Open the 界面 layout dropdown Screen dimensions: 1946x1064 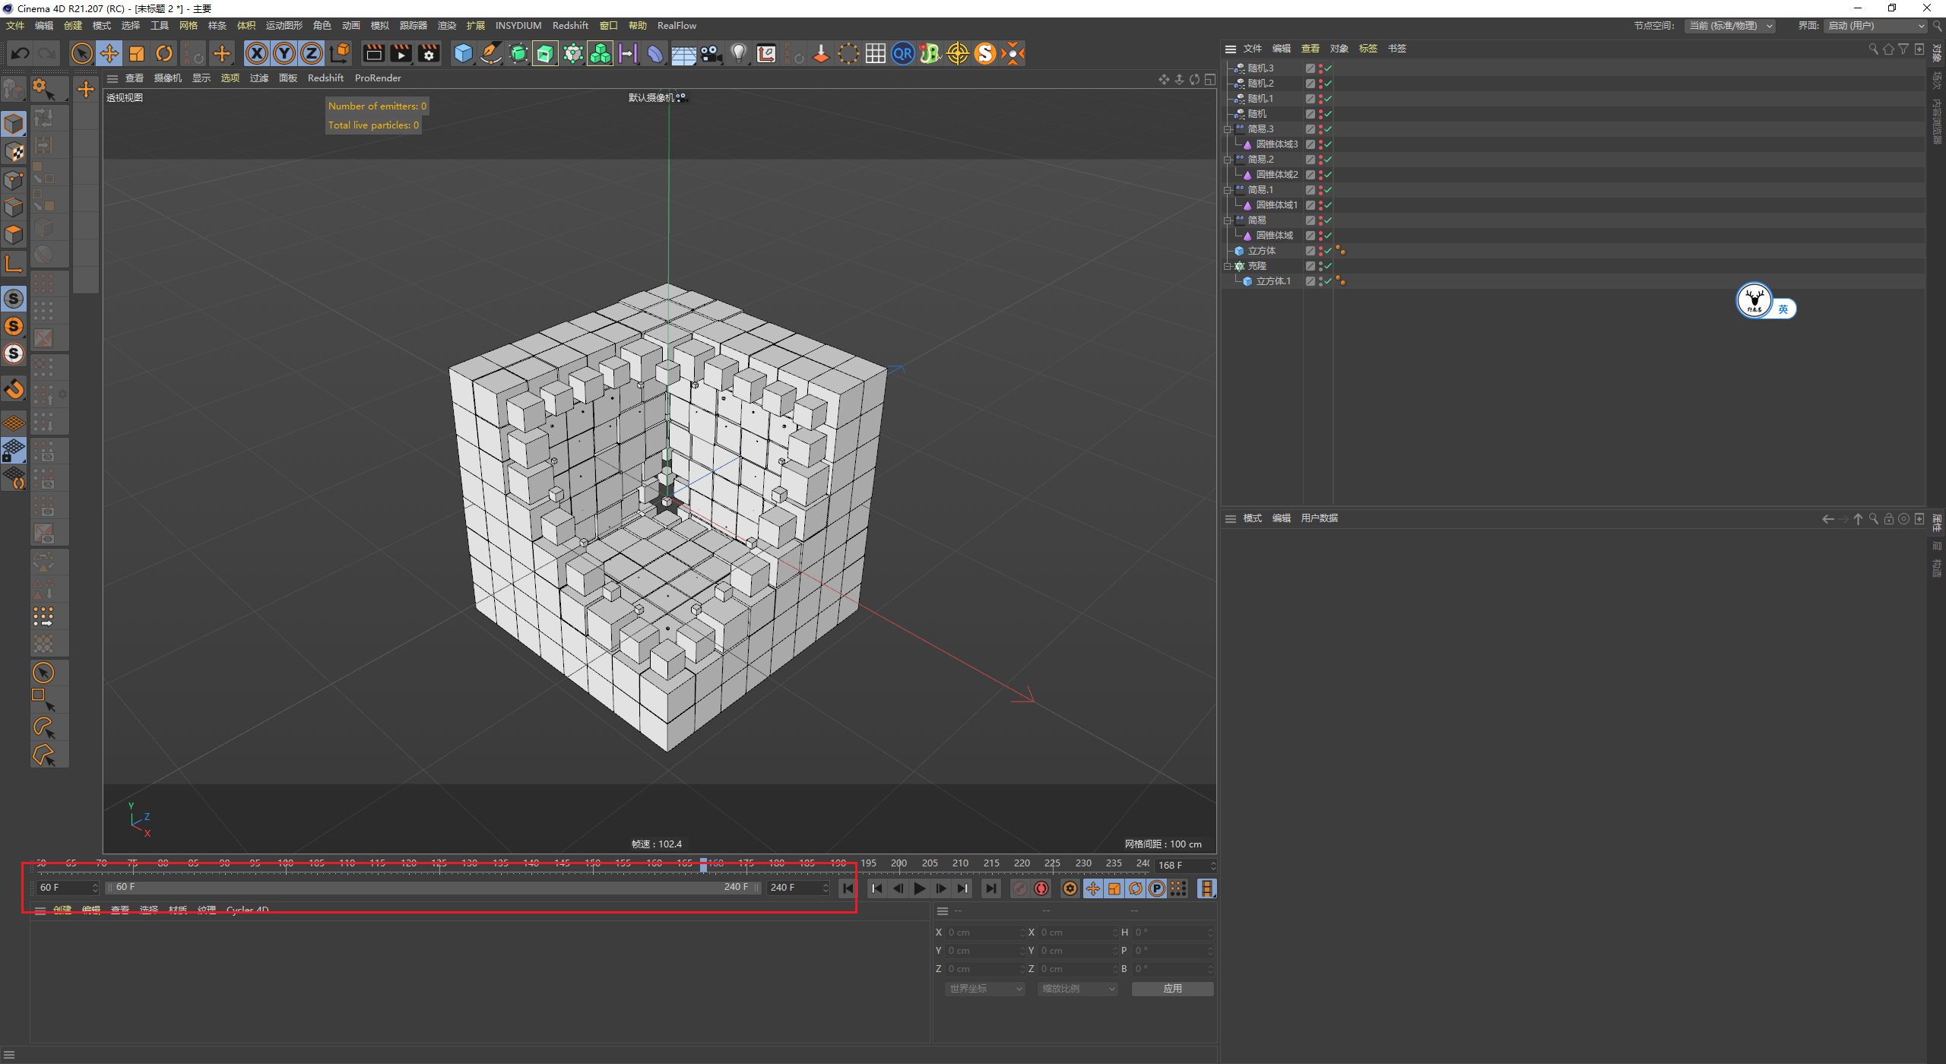(1875, 26)
